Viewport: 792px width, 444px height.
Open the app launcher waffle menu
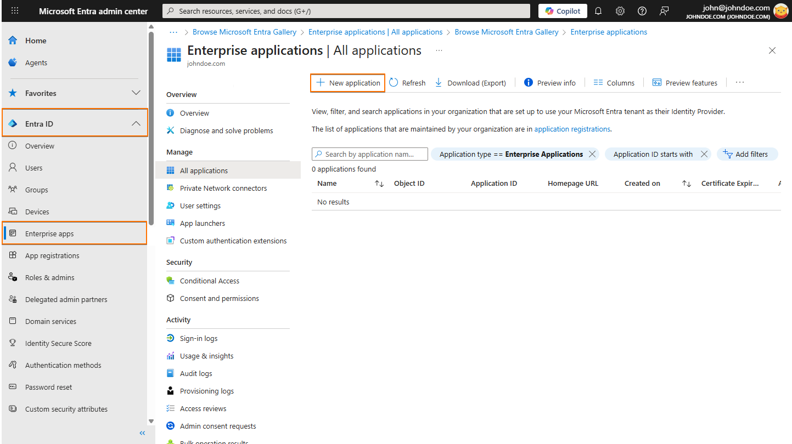(x=14, y=11)
